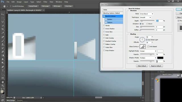
Task: Select the Eyedropper tool
Action: click(3, 33)
